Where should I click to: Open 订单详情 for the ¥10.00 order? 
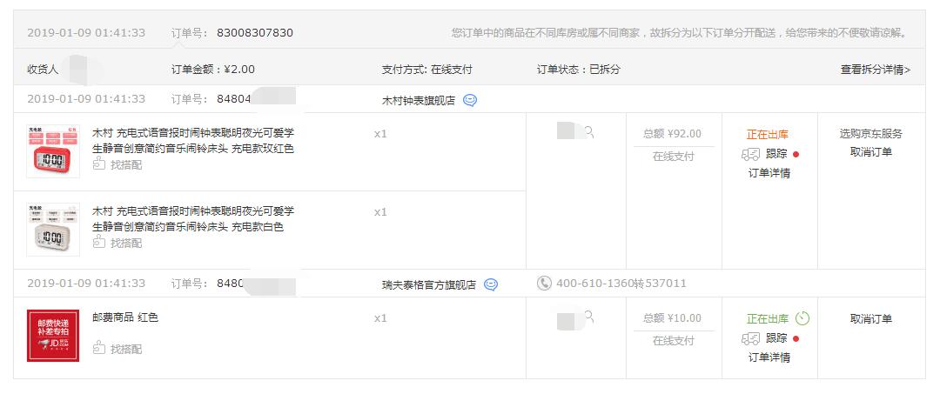click(769, 358)
